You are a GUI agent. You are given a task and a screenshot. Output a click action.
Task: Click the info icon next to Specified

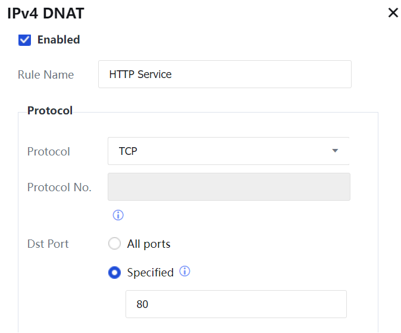tap(184, 272)
